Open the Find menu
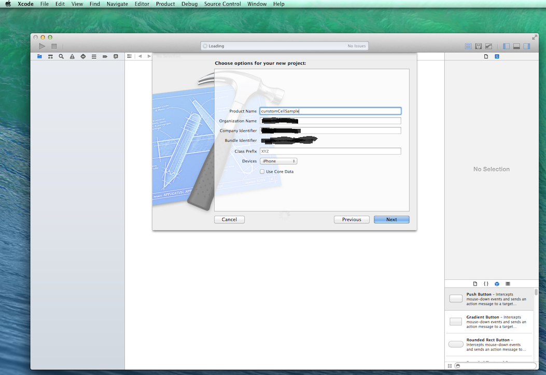Viewport: 546px width, 375px height. pos(95,4)
